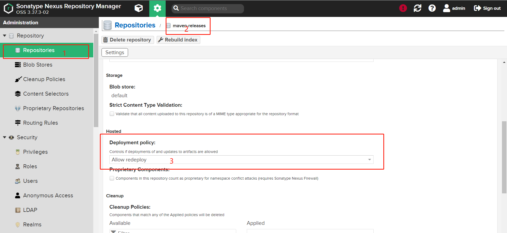Switch to the Settings tab

point(115,52)
